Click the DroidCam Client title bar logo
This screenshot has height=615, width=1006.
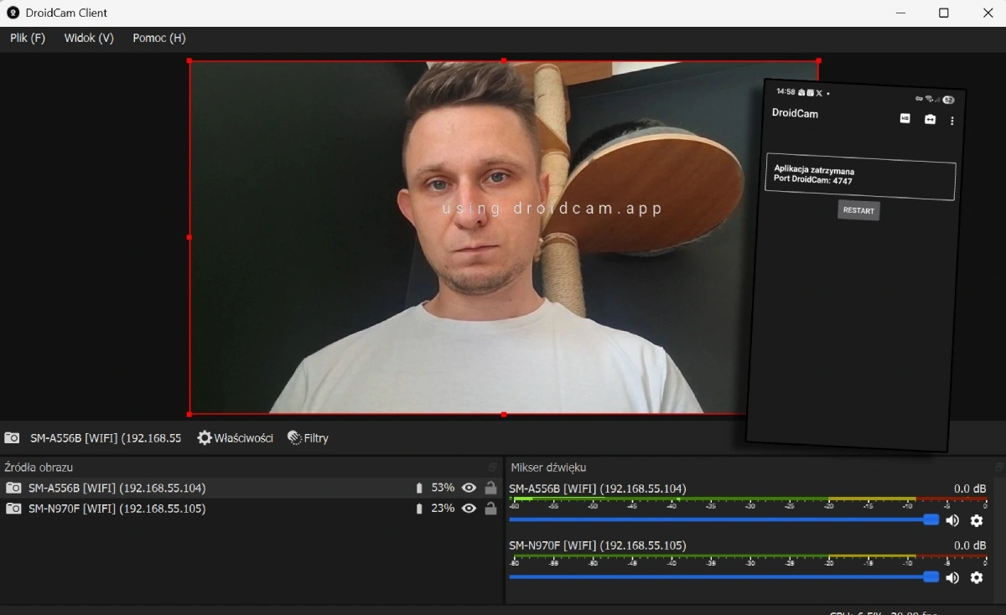pyautogui.click(x=13, y=13)
